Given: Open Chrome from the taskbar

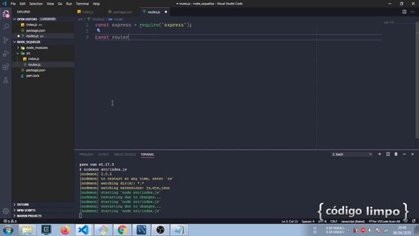Looking at the screenshot, I should [x=122, y=230].
